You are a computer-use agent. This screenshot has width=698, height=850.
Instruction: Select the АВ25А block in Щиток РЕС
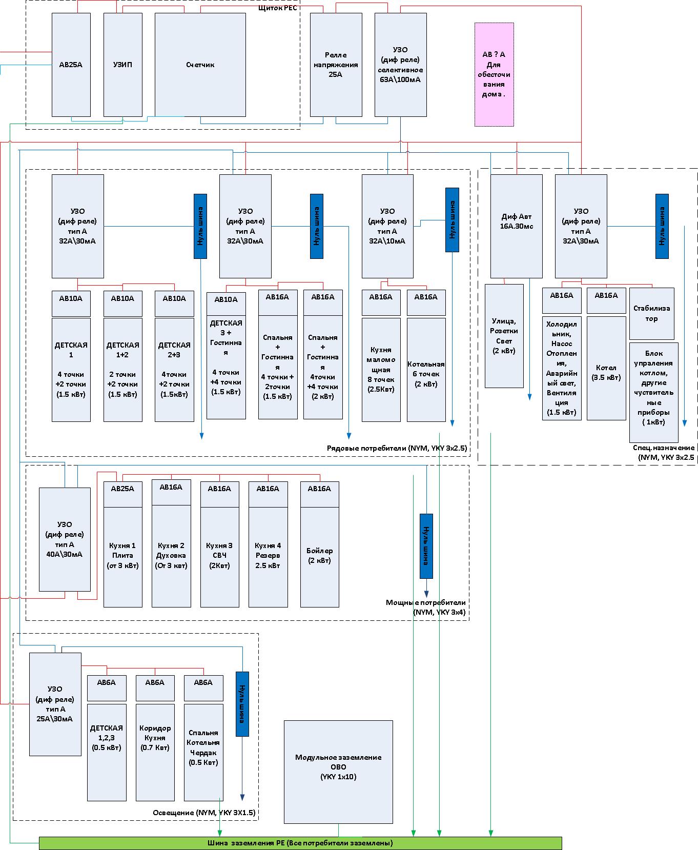click(71, 65)
